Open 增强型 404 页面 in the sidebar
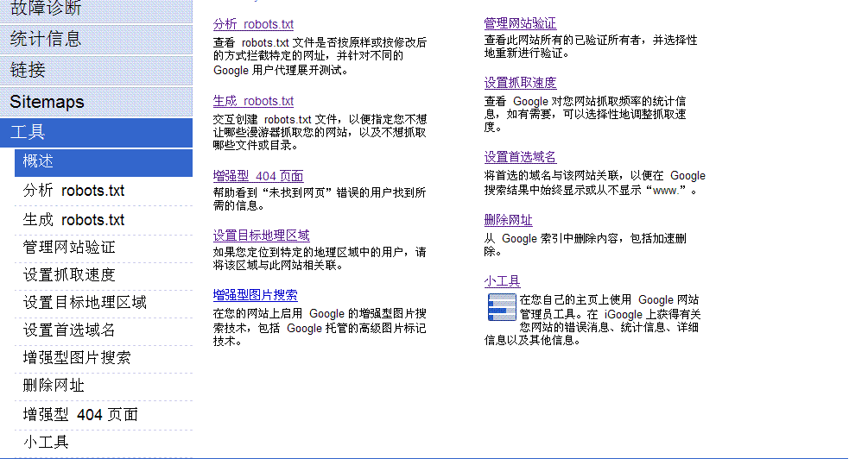This screenshot has width=849, height=459. point(104,415)
